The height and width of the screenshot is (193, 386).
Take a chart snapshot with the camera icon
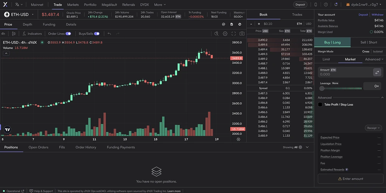242,34
